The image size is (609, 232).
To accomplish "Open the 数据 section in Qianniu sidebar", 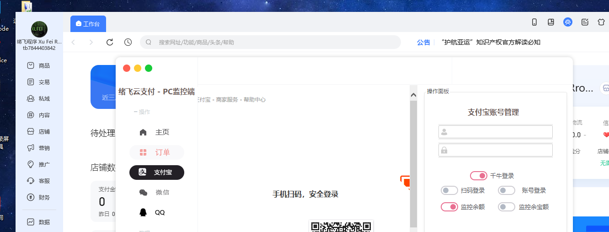I will pos(39,222).
